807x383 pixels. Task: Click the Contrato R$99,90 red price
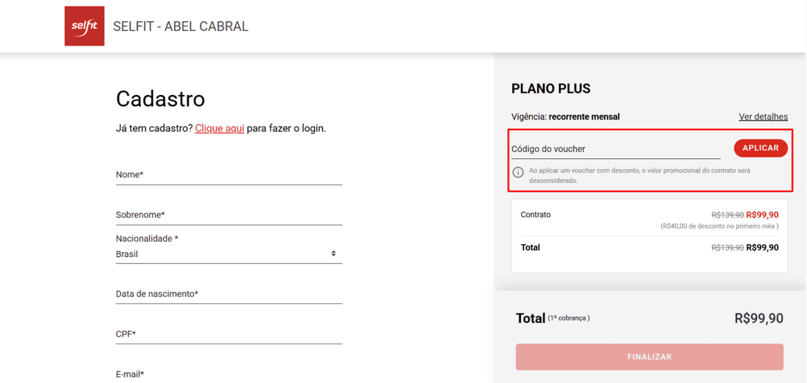click(x=762, y=215)
